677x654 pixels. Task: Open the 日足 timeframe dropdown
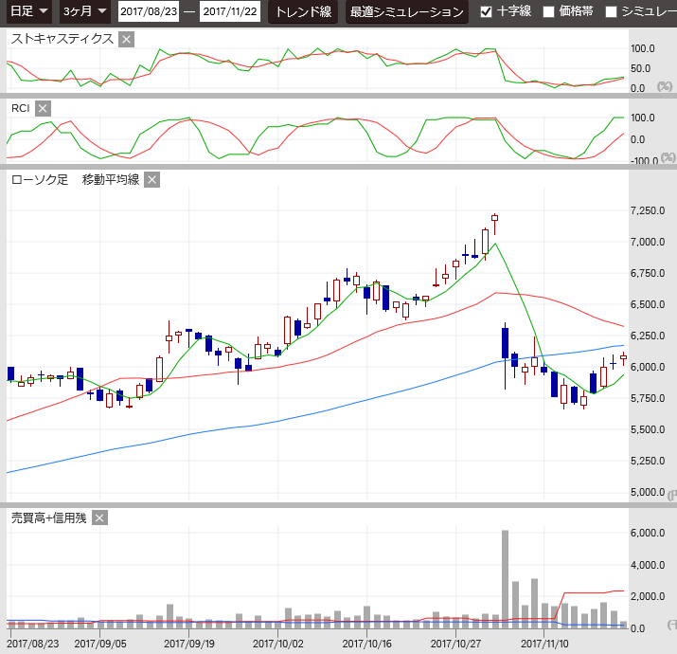pos(28,12)
